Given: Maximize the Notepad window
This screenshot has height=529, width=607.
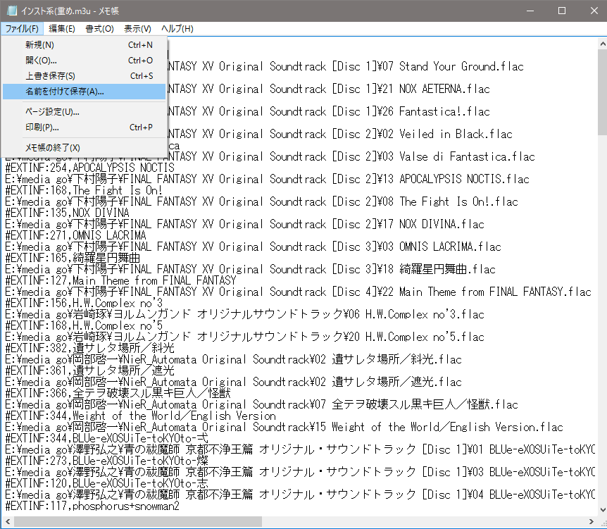Looking at the screenshot, I should [562, 11].
